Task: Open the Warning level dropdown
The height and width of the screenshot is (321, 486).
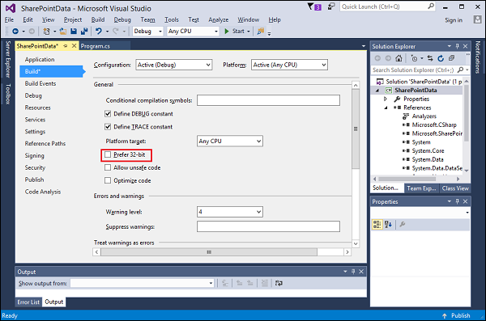Action: click(230, 212)
